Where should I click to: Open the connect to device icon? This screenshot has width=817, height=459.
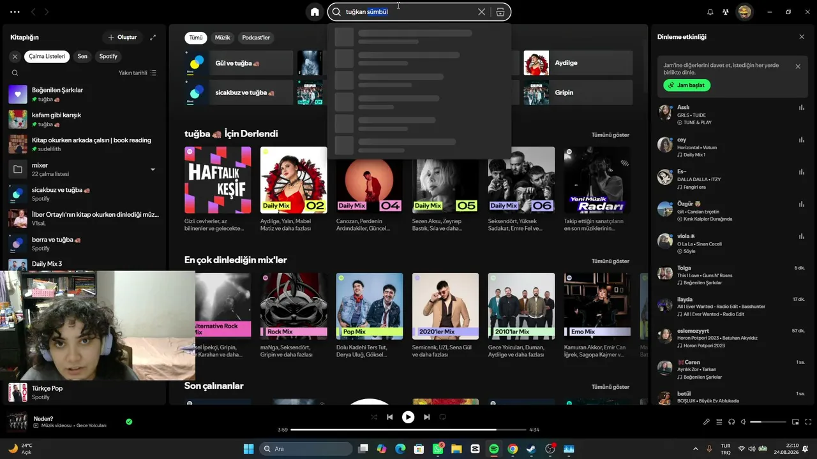pyautogui.click(x=731, y=421)
